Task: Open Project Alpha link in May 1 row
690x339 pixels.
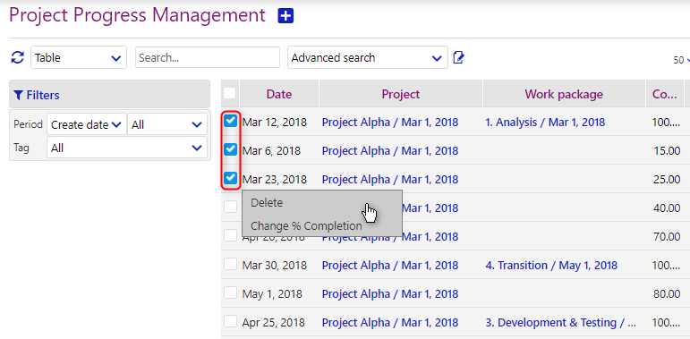Action: click(390, 293)
